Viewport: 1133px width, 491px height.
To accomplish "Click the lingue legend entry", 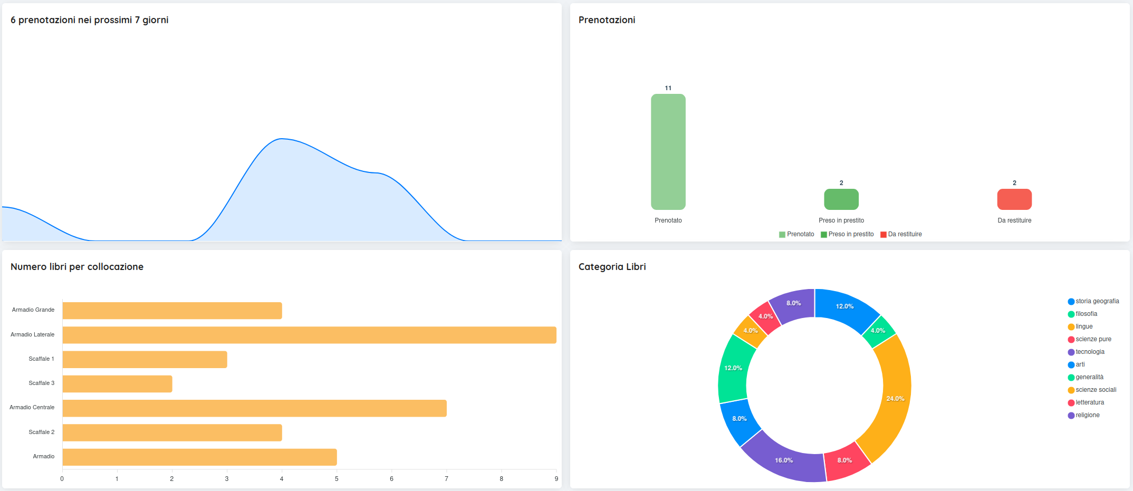I will click(x=1083, y=326).
